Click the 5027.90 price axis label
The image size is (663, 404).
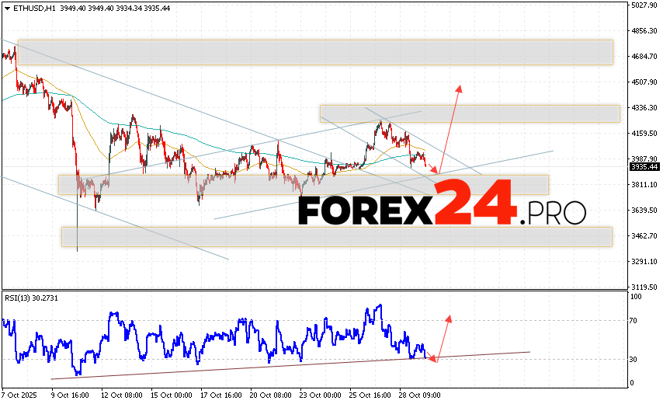pos(644,5)
